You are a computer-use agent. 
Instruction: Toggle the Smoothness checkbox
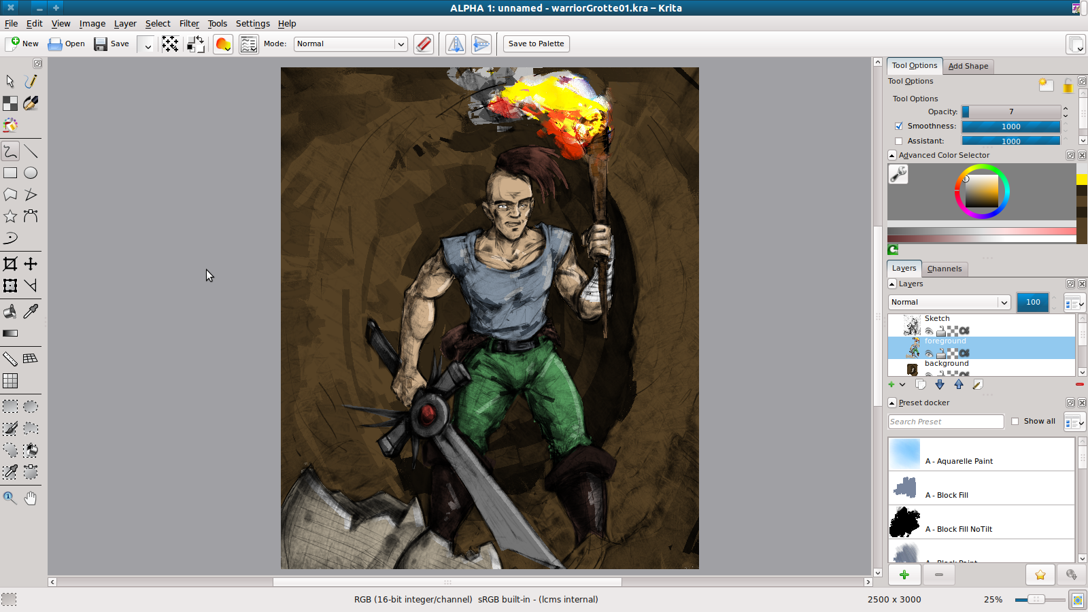pyautogui.click(x=899, y=126)
